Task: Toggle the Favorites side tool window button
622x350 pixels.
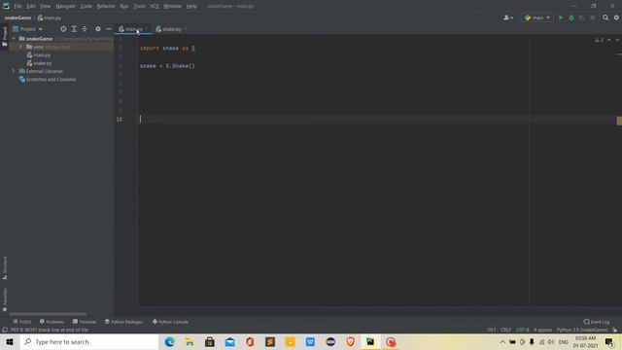Action: [x=5, y=299]
